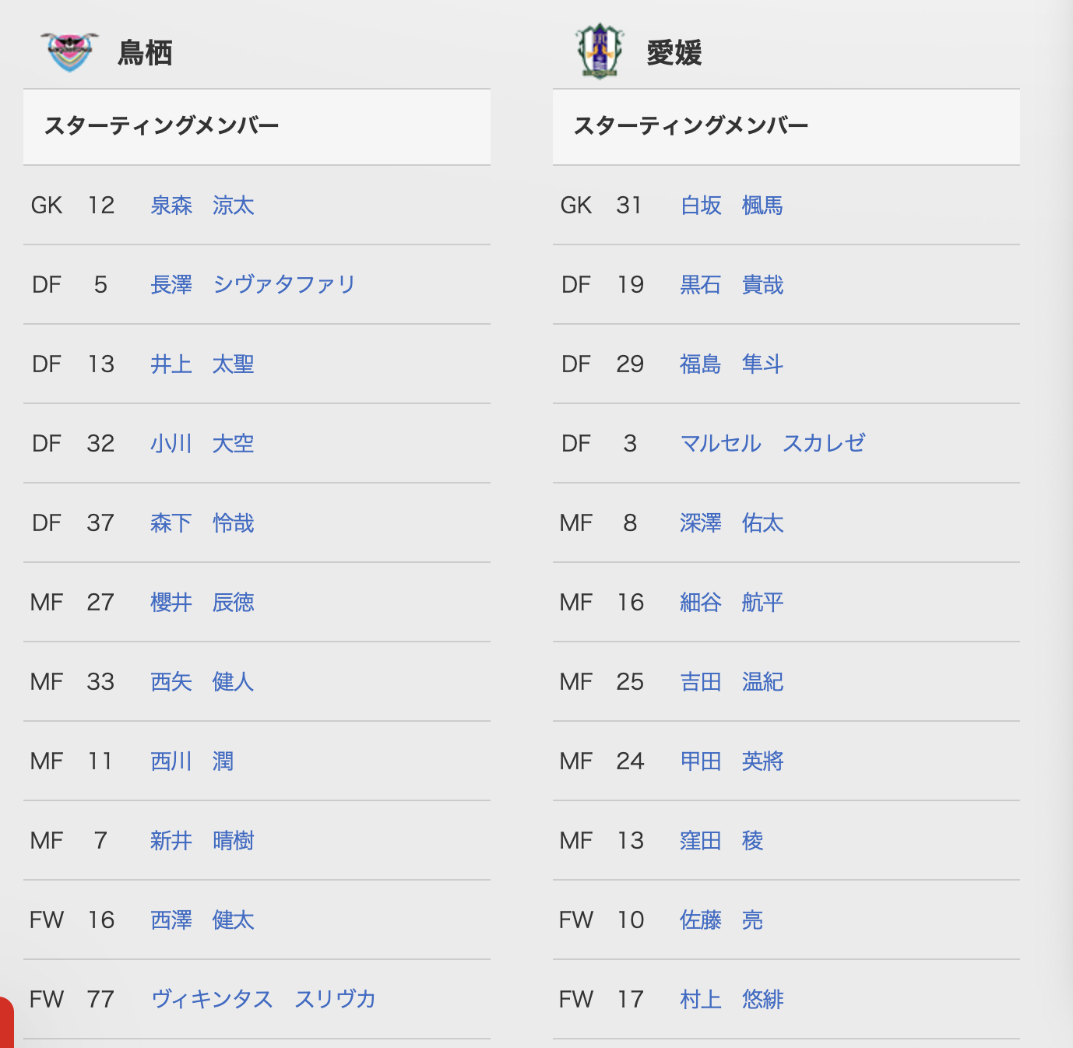Open forward 佐藤 亮 profile

point(722,920)
